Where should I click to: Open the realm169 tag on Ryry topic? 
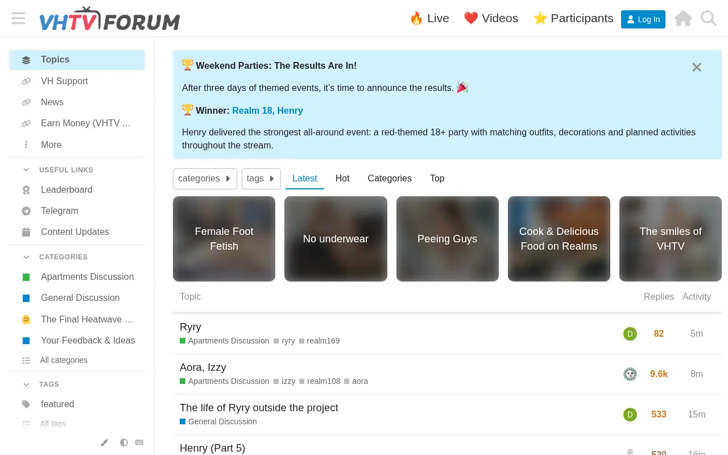coord(319,341)
